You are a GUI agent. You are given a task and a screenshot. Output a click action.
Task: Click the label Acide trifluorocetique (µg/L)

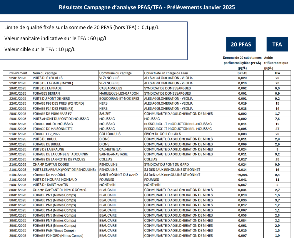click(276, 63)
